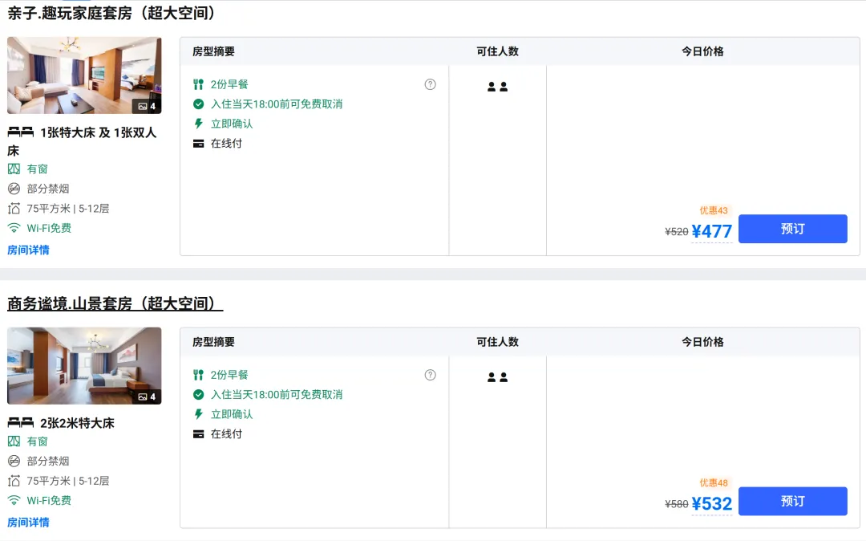Open the 商务谧境.山景套房 room title link
Viewport: 866px width, 541px height.
pyautogui.click(x=115, y=303)
